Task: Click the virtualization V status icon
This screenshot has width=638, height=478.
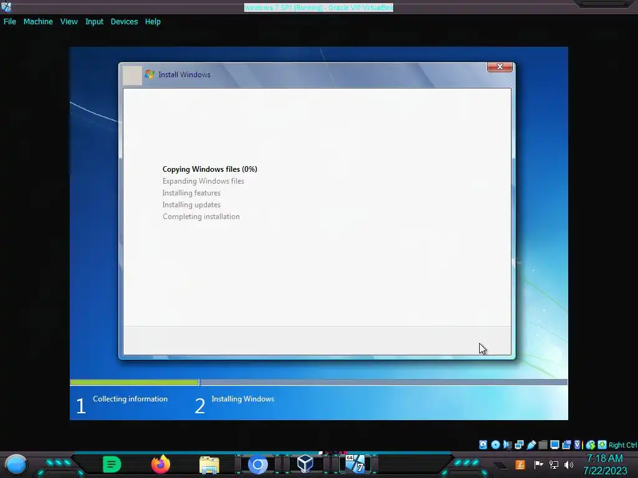Action: pos(578,444)
